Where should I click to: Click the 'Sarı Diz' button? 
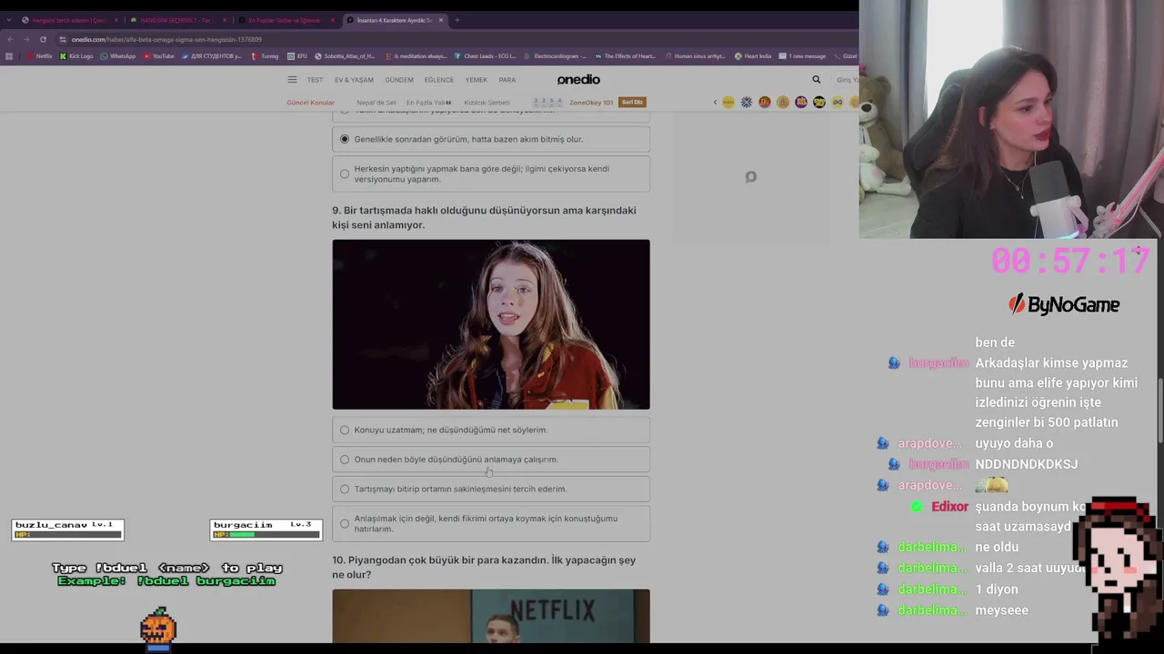(632, 103)
